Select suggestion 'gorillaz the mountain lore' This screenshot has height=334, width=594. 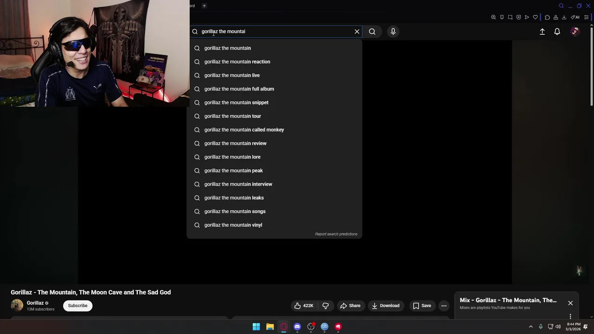274,157
